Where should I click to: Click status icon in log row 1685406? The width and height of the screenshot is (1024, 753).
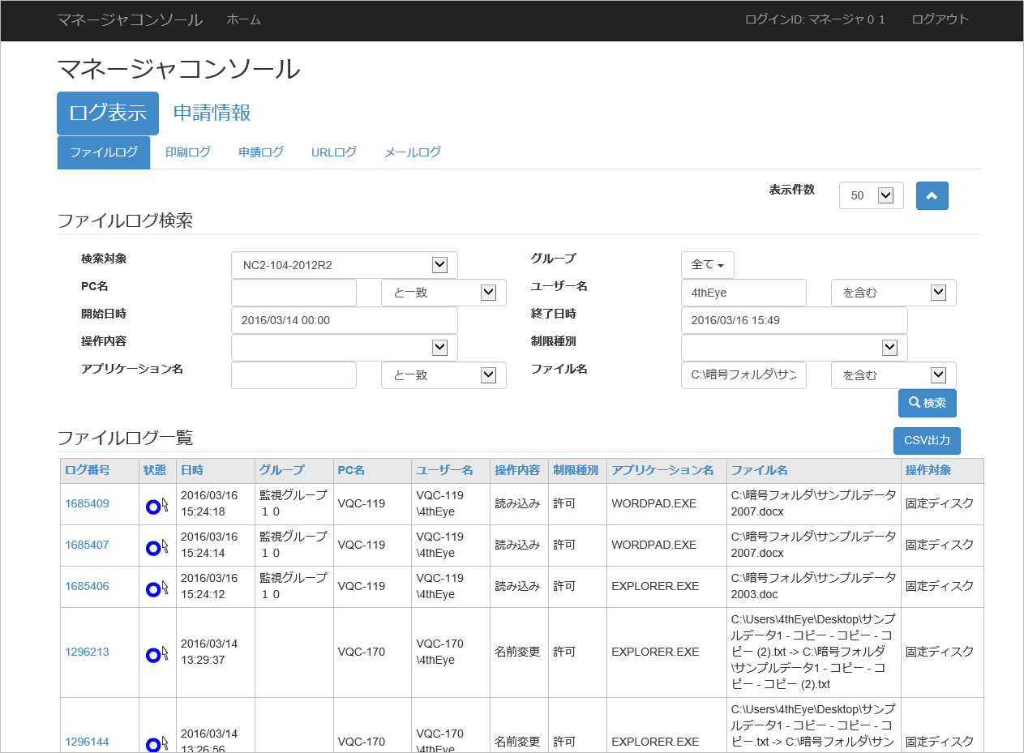click(x=157, y=588)
